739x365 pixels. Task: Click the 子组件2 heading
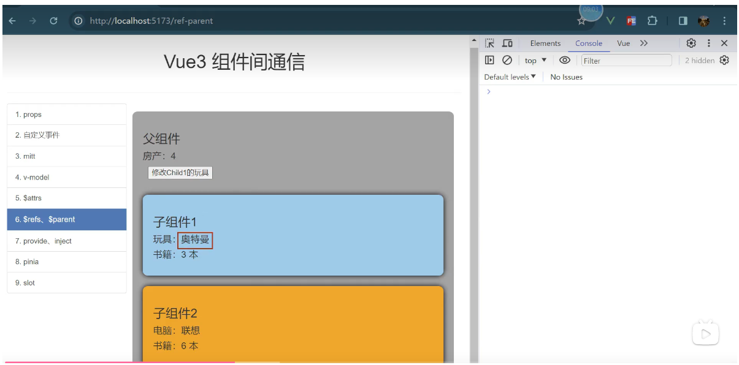click(x=175, y=314)
